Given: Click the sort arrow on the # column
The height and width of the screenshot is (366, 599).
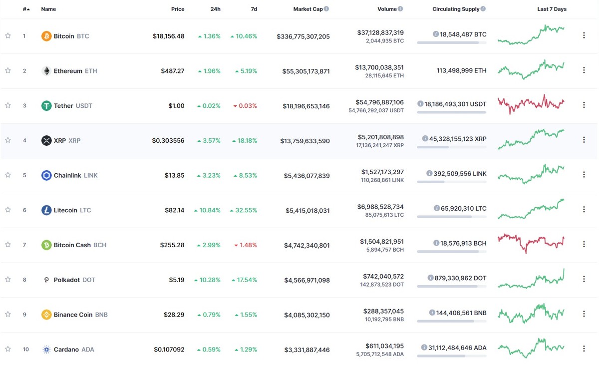Looking at the screenshot, I should pyautogui.click(x=27, y=8).
